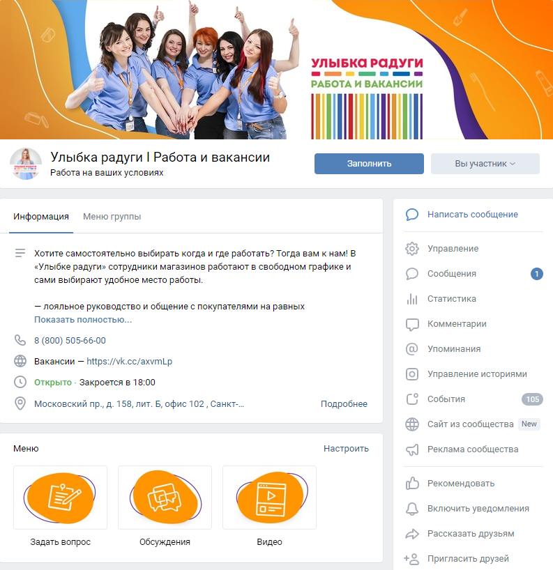Click Рассказать друзьям
This screenshot has height=570, width=553.
click(x=471, y=534)
